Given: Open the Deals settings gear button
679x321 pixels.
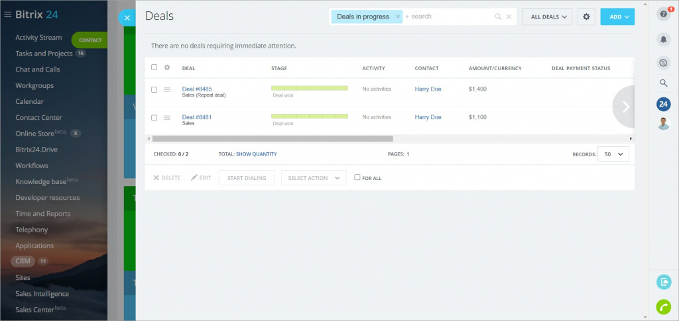Looking at the screenshot, I should click(586, 17).
